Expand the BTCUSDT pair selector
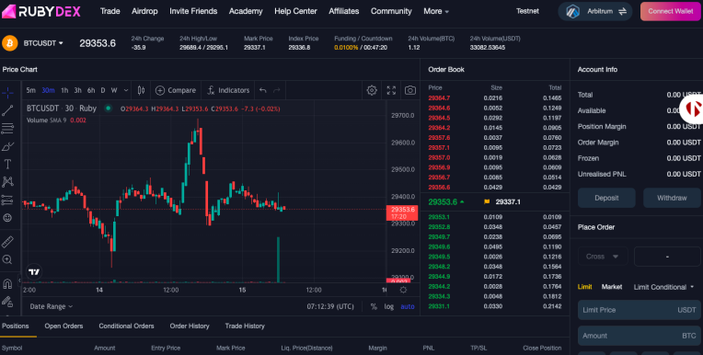Viewport: 703px width, 355px height. tap(43, 43)
